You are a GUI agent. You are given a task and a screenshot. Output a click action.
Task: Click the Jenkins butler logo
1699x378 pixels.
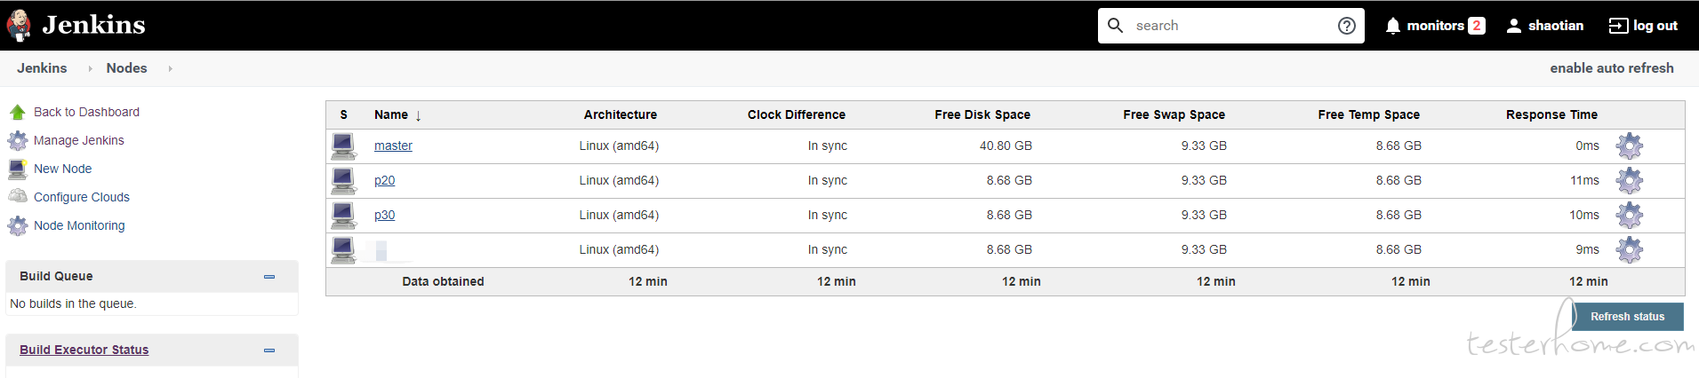point(19,26)
